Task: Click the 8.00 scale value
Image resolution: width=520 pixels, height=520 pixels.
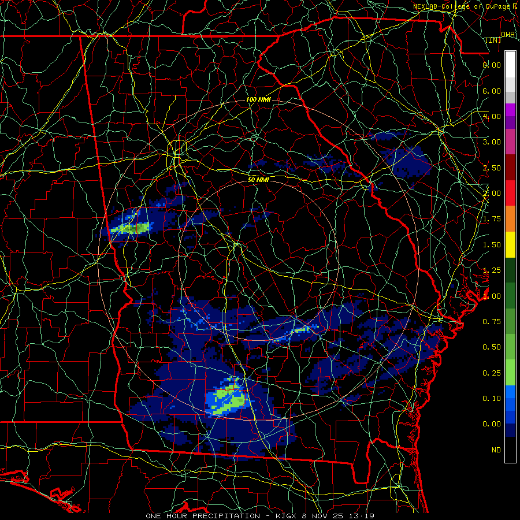Action: click(492, 65)
